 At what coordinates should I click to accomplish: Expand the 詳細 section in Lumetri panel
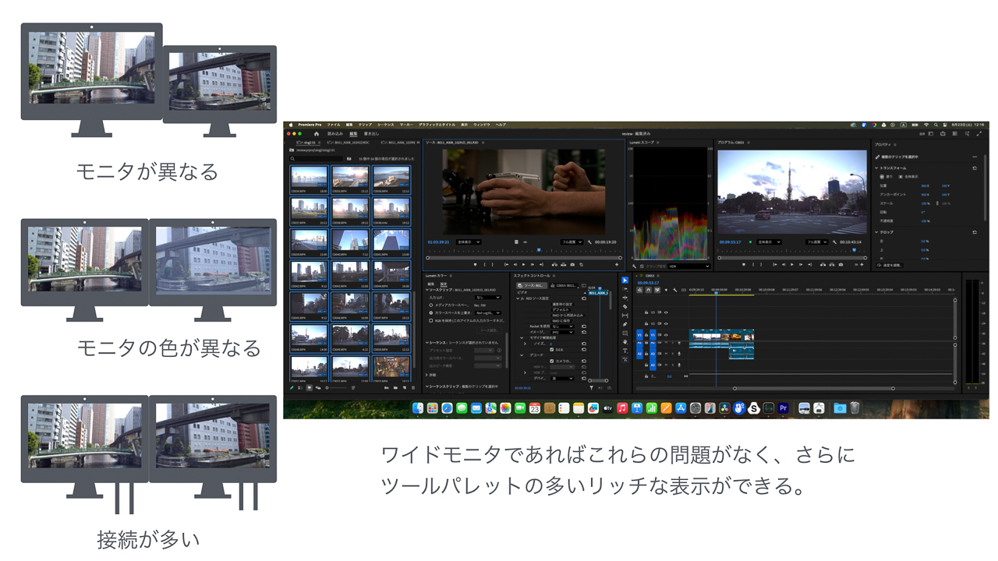click(x=427, y=375)
